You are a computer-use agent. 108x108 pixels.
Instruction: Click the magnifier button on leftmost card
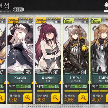tap(2, 98)
